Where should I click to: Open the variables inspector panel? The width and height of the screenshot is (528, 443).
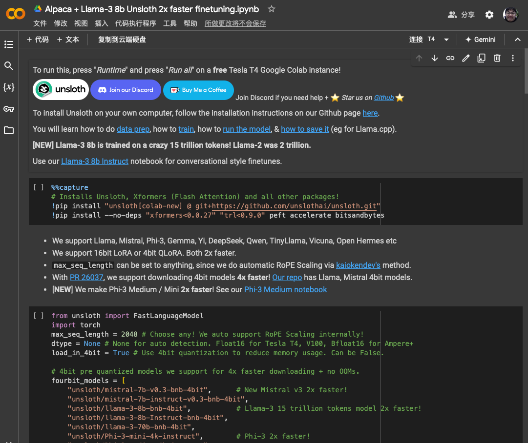pos(9,87)
